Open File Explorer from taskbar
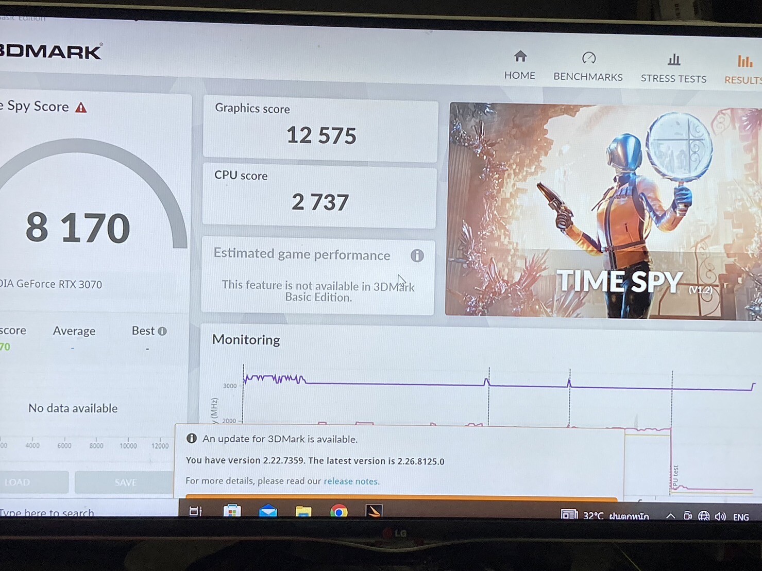Viewport: 762px width, 571px height. (x=303, y=511)
